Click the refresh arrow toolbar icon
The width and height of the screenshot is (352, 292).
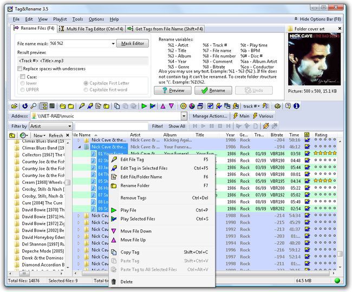(25, 106)
